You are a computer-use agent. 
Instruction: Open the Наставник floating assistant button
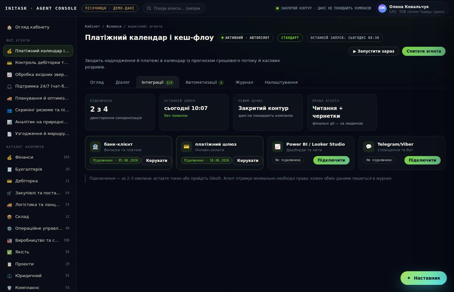click(424, 278)
